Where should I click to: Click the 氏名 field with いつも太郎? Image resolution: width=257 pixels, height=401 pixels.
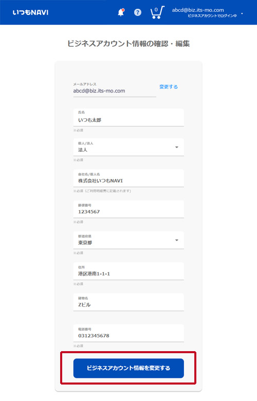click(x=128, y=117)
